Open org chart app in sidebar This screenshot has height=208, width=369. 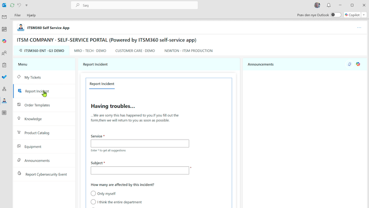pyautogui.click(x=4, y=89)
